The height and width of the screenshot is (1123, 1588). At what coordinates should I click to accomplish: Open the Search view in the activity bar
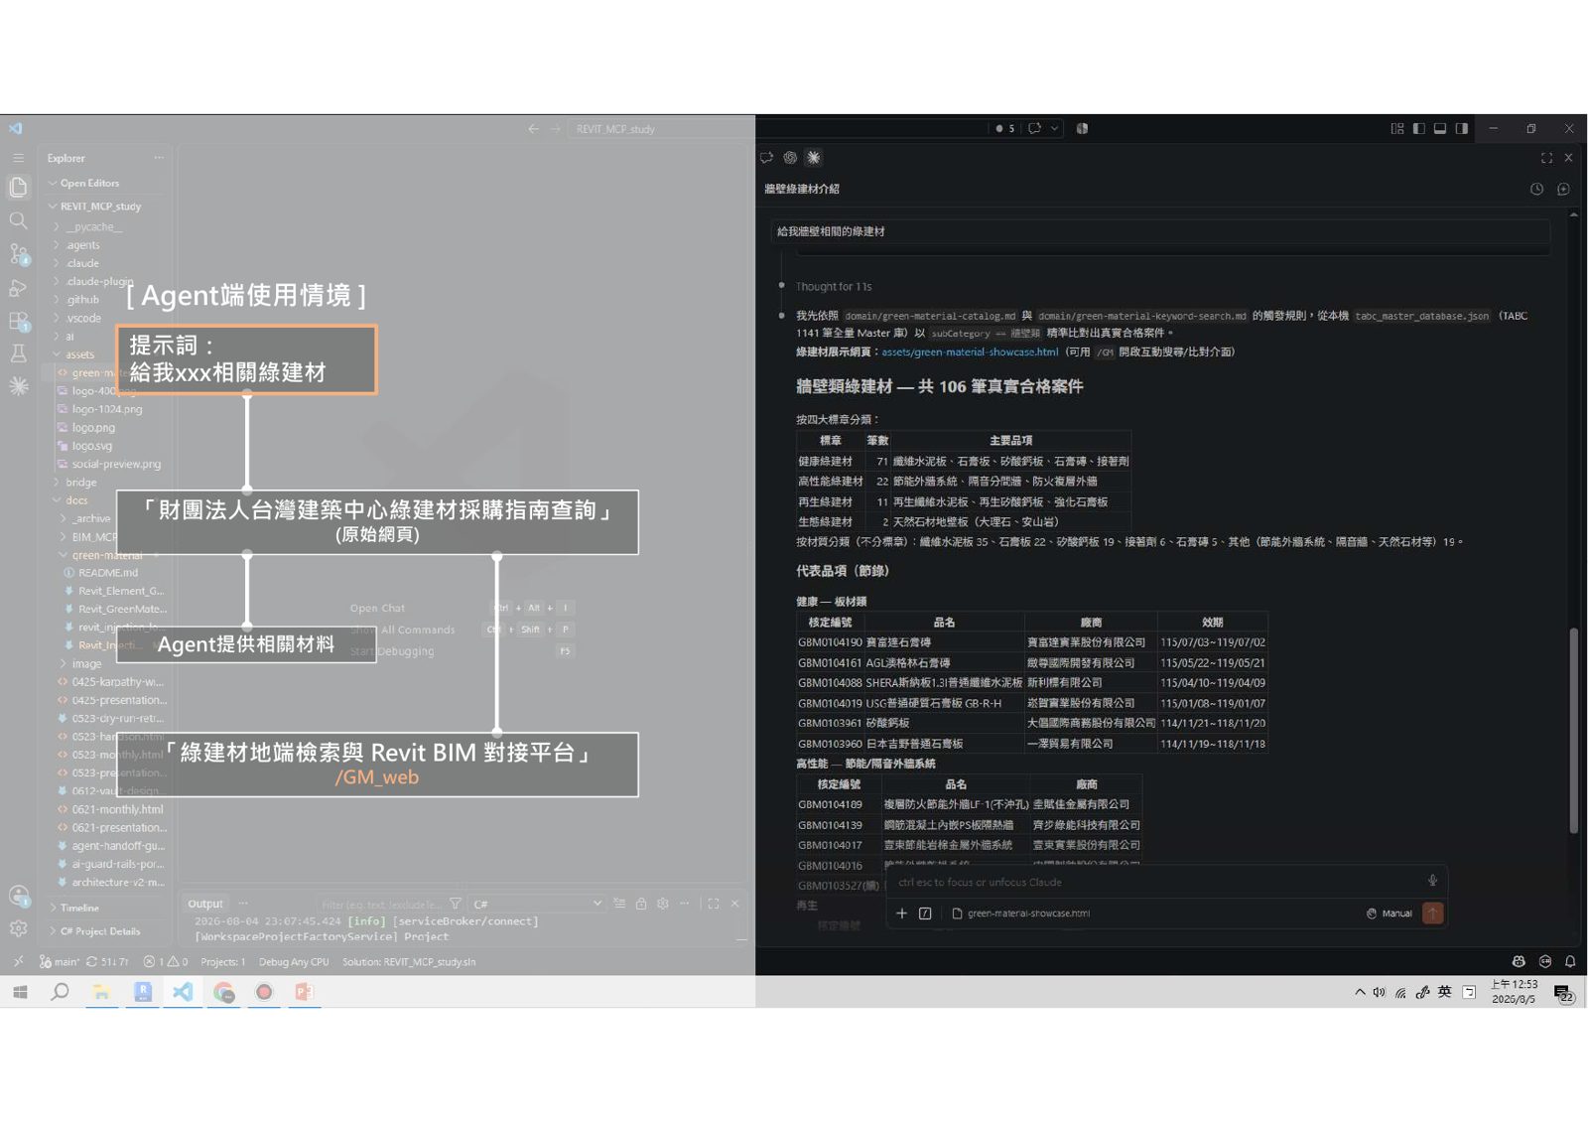(x=18, y=220)
